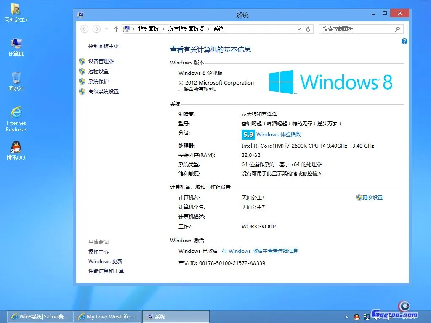
Task: Click the QQ penguin icon in the system tray
Action: [x=356, y=317]
